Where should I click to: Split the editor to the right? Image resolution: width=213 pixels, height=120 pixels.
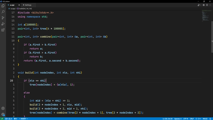coord(207,5)
